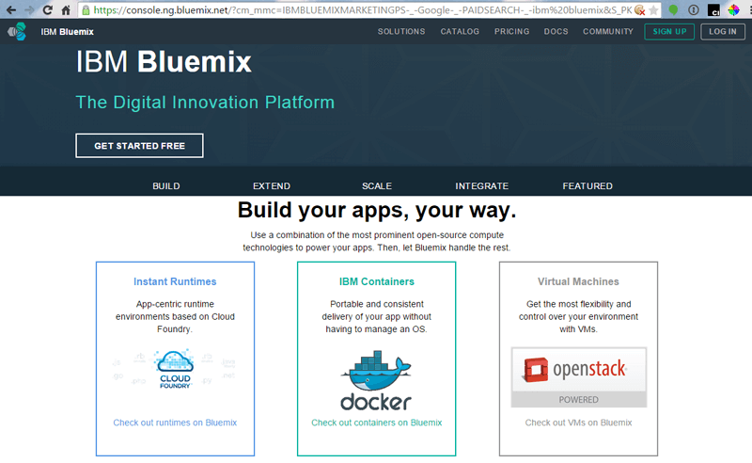Follow Check out runtimes on Bluemix link
Image resolution: width=752 pixels, height=463 pixels.
(175, 423)
